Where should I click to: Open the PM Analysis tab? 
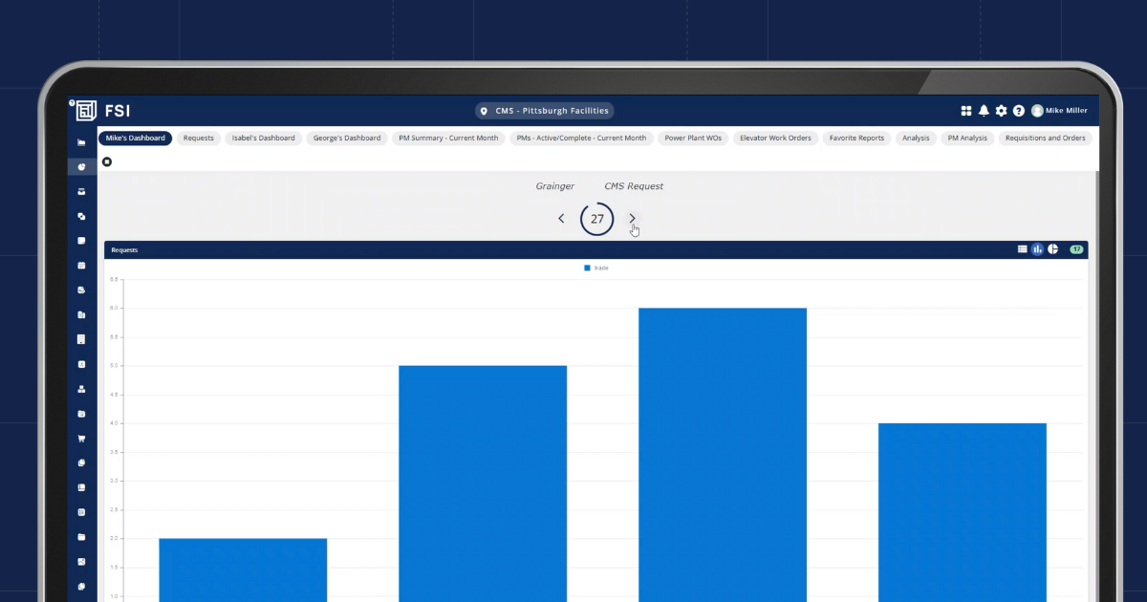coord(967,138)
